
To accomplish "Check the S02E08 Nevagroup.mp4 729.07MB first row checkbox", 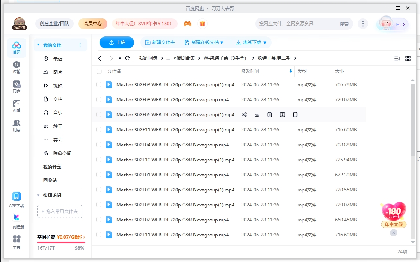I will point(99,99).
